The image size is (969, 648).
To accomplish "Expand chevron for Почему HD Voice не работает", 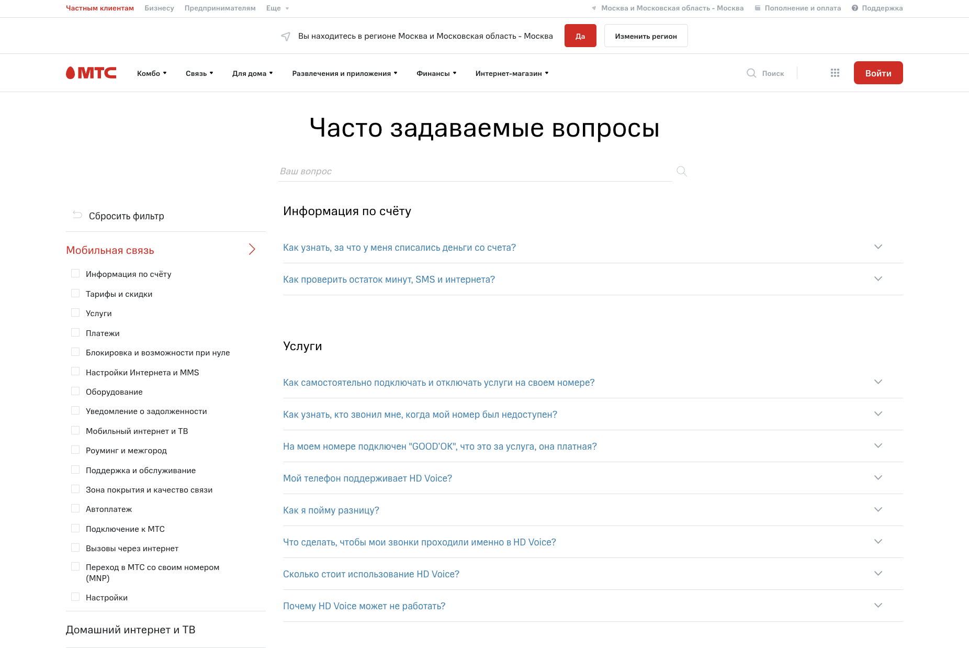I will 878,605.
